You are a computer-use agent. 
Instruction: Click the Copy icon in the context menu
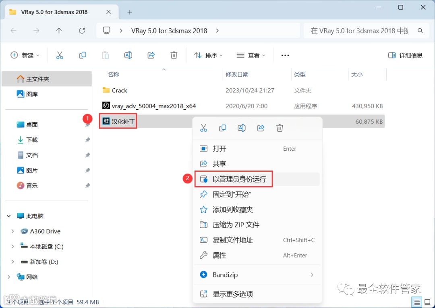tap(222, 128)
